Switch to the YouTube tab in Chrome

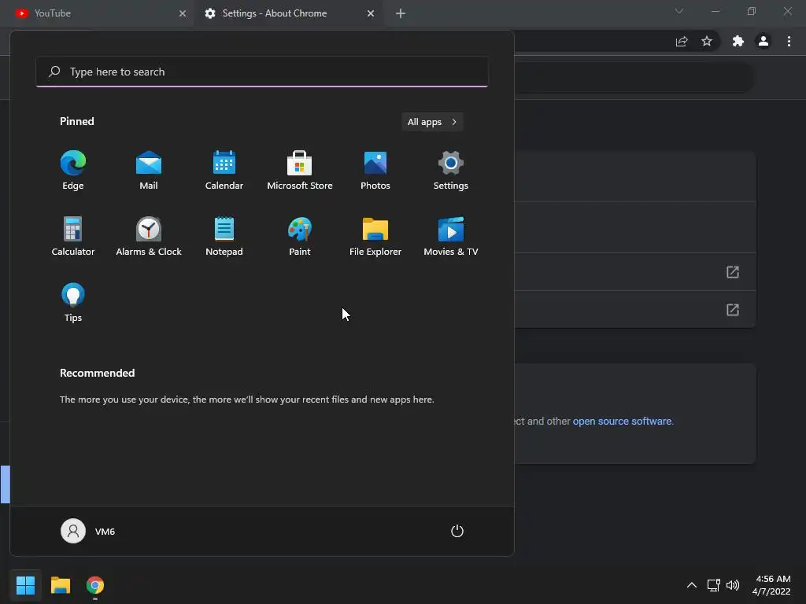coord(95,13)
